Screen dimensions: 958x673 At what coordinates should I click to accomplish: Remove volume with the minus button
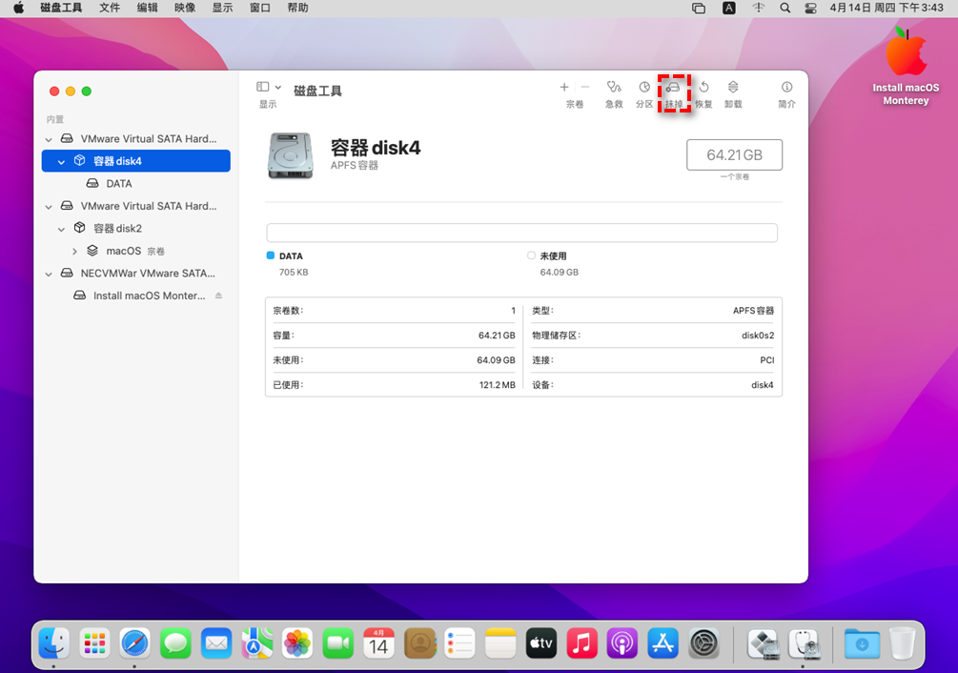pyautogui.click(x=584, y=87)
